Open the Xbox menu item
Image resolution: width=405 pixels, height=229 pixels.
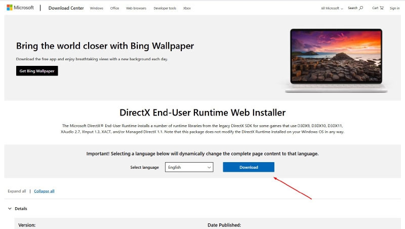[x=187, y=8]
